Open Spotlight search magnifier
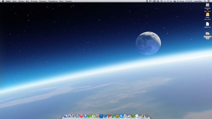This screenshot has height=119, width=212. point(205,1)
